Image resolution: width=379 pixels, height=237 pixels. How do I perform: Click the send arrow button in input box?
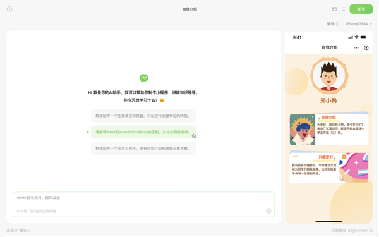pos(268,211)
